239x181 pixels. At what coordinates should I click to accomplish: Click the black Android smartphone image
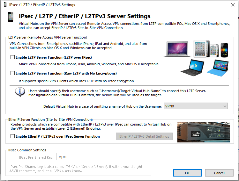tap(224, 50)
